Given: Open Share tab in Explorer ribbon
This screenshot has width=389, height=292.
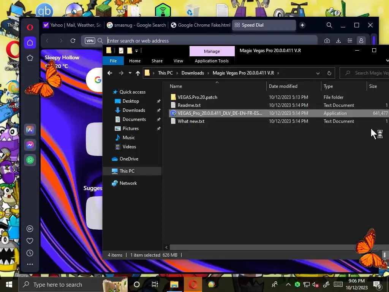Looking at the screenshot, I should click(157, 61).
